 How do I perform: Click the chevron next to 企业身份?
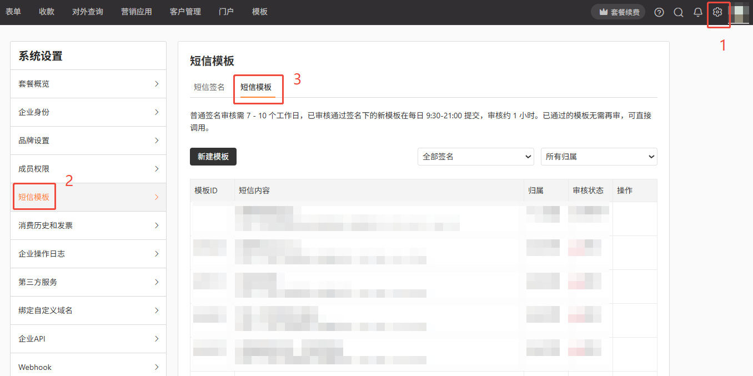pyautogui.click(x=157, y=112)
